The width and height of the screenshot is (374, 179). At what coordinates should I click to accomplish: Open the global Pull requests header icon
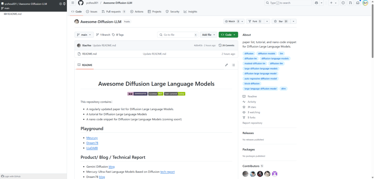coord(350,3)
